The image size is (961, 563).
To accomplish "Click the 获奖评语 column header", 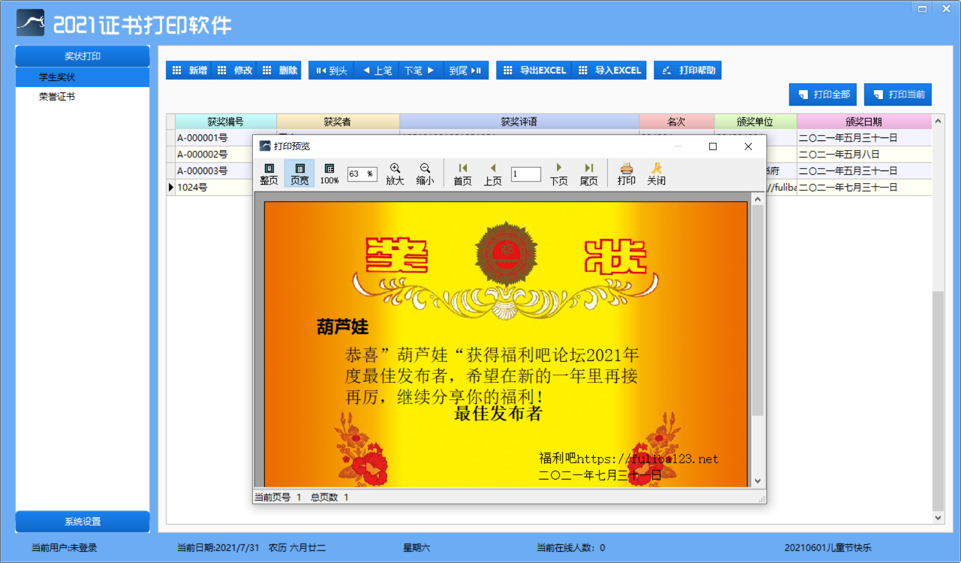I will (520, 122).
